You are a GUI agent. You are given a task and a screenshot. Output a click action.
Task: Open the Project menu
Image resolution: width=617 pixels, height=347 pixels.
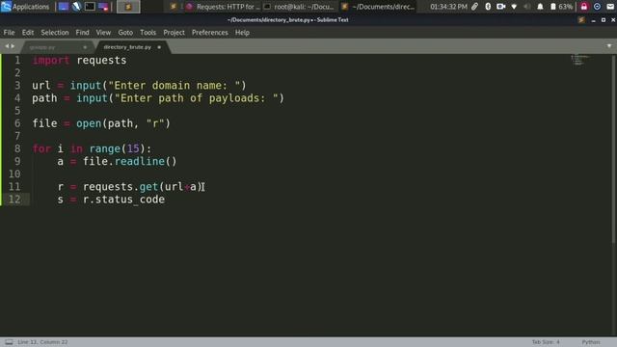coord(174,33)
